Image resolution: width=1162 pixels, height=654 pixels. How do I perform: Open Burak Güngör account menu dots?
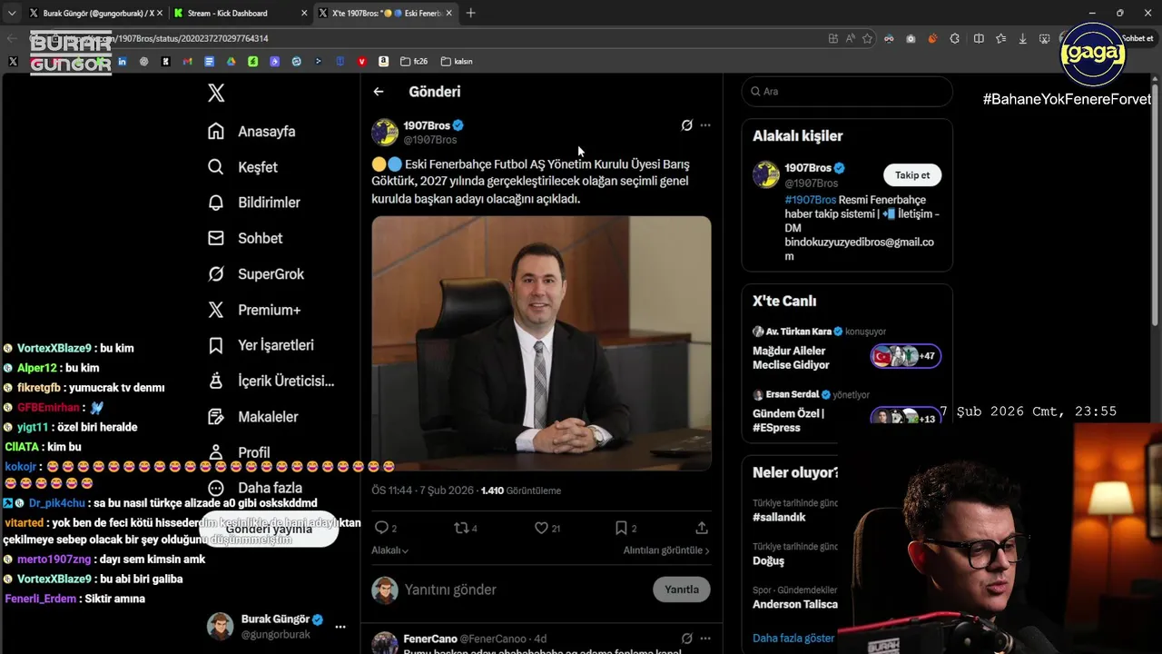tap(340, 627)
